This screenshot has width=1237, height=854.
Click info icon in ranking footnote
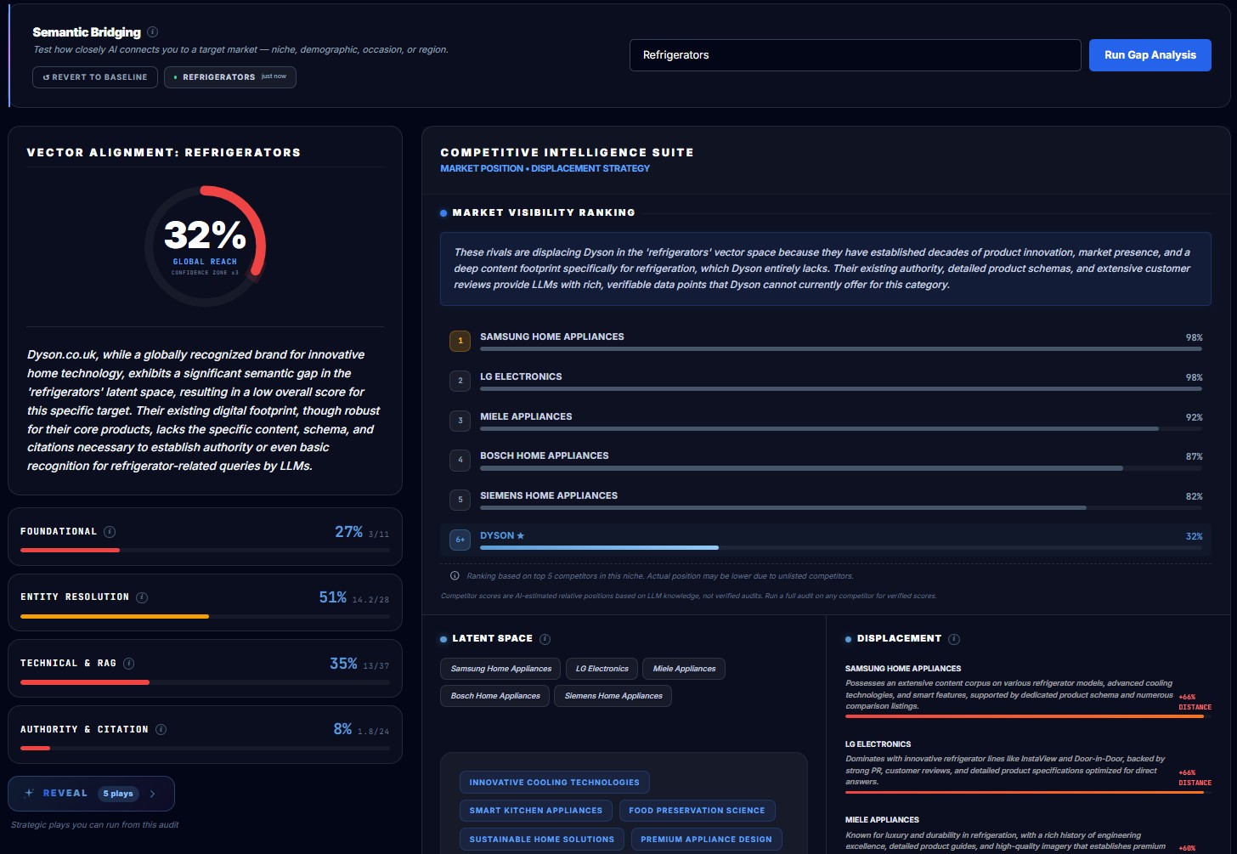[x=455, y=576]
